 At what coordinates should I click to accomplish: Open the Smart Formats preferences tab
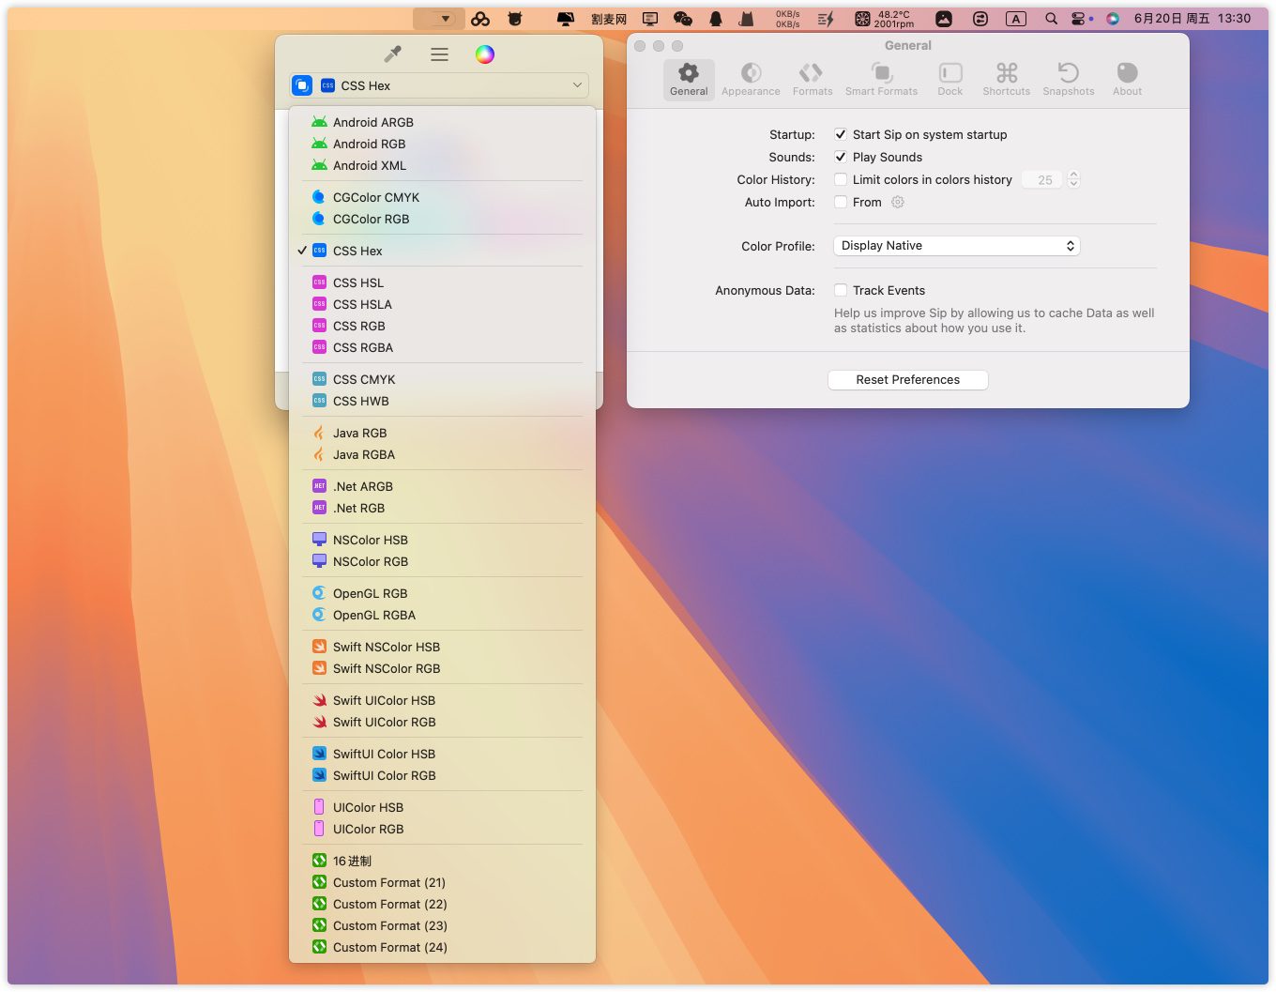coord(881,79)
